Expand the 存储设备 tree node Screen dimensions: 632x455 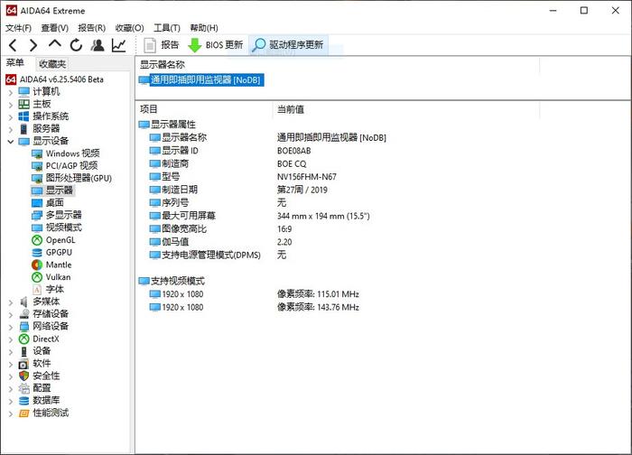point(11,314)
